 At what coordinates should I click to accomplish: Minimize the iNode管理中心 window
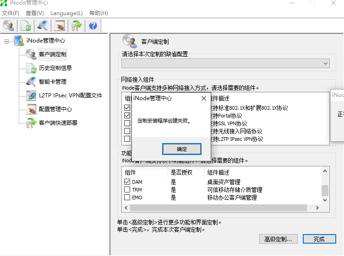point(292,3)
